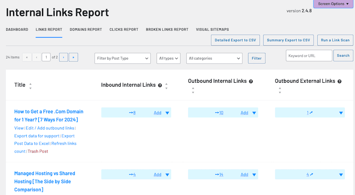This screenshot has width=355, height=195.
Task: Open help tooltip for Inbound Internal Links
Action: (x=160, y=85)
